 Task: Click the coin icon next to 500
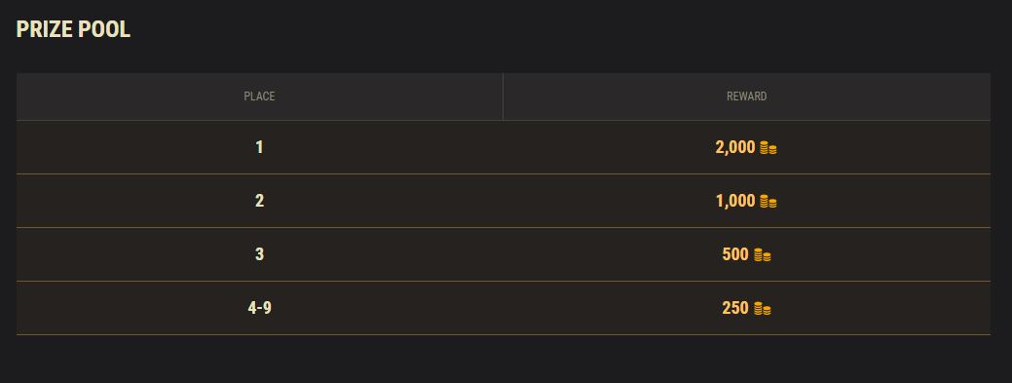763,255
